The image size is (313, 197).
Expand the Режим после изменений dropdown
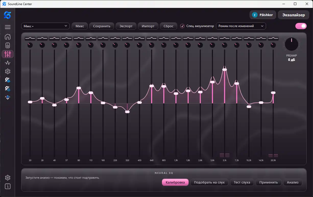point(241,26)
